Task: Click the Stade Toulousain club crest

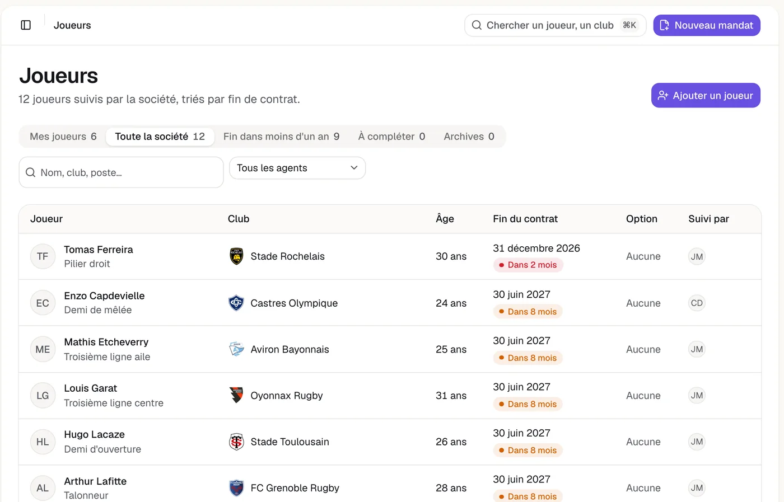Action: click(x=236, y=442)
